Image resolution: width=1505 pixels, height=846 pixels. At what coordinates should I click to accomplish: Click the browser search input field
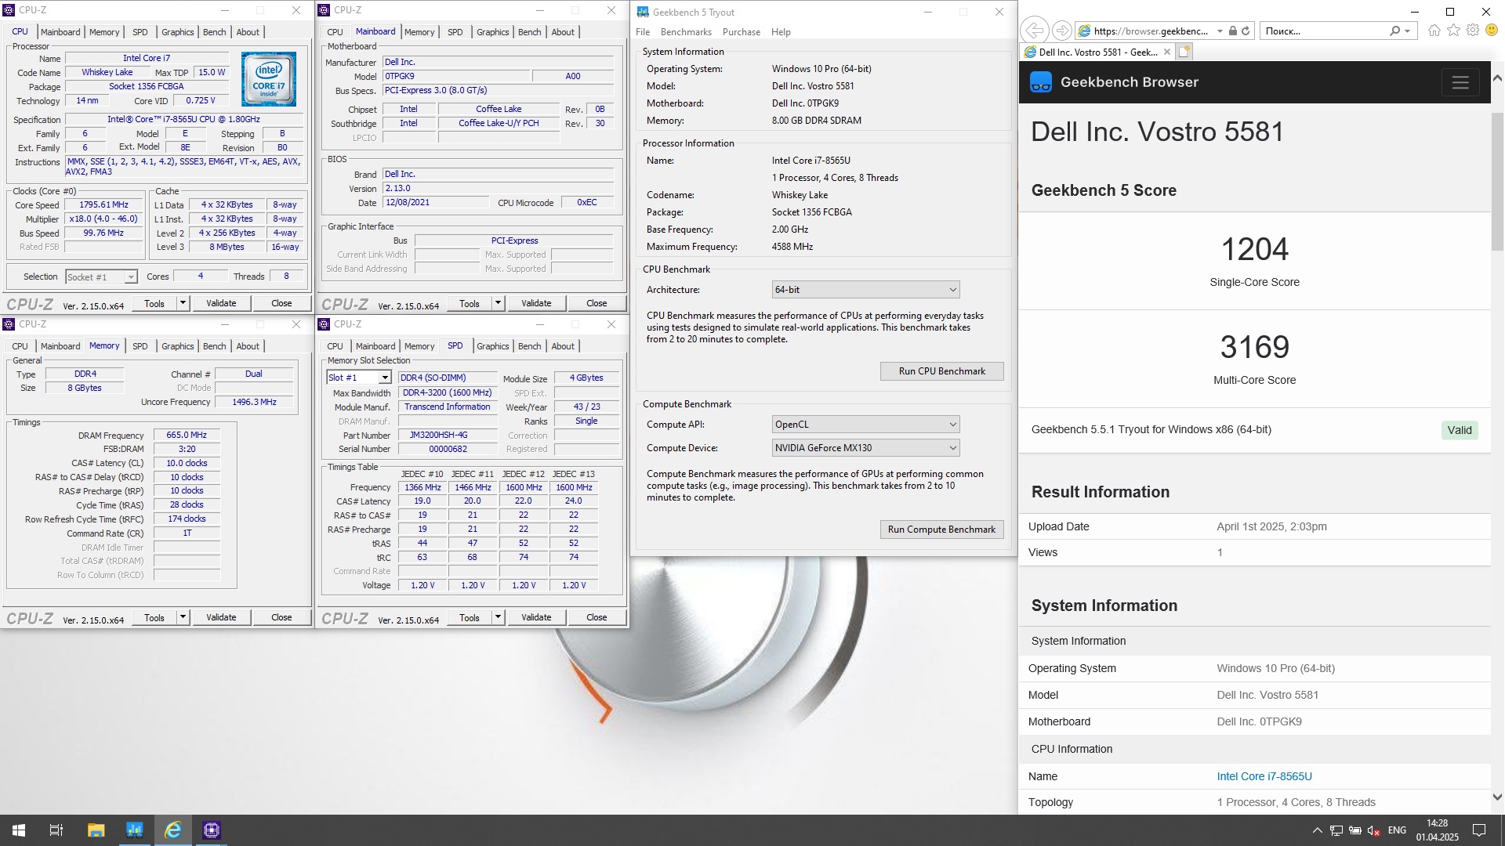1325,31
